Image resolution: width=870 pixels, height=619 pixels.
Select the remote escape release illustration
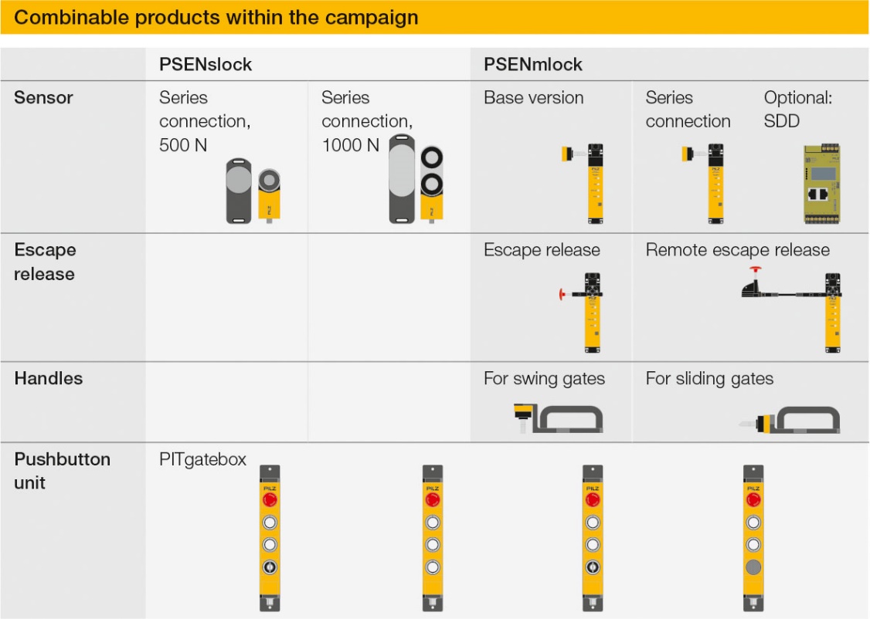[791, 309]
